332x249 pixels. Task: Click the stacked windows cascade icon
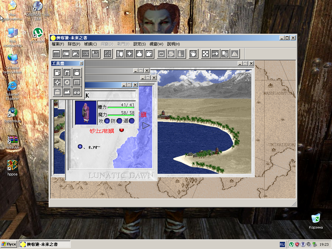coord(225,54)
